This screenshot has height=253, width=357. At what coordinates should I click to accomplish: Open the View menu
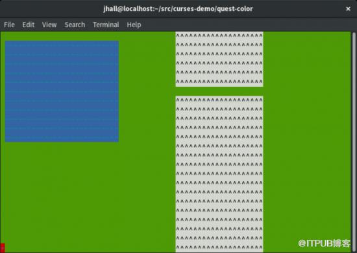(49, 25)
